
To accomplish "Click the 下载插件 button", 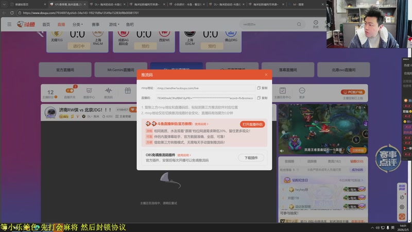I will click(251, 158).
